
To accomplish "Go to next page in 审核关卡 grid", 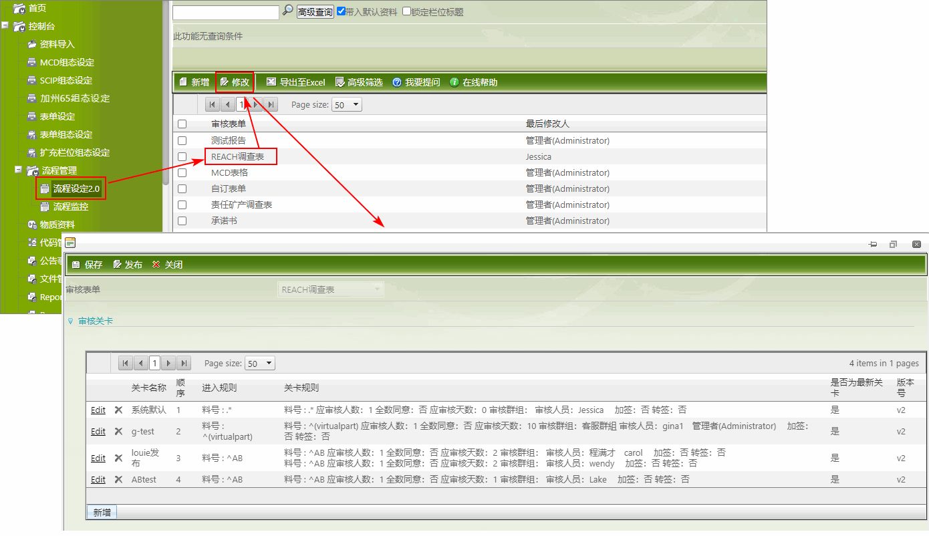I will tap(169, 363).
